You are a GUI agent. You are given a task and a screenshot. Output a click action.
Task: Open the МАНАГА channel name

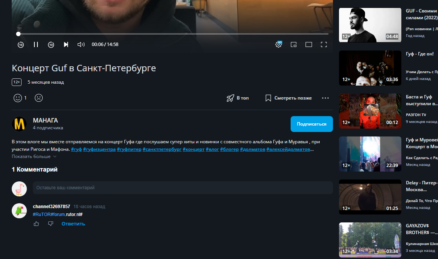(x=45, y=120)
